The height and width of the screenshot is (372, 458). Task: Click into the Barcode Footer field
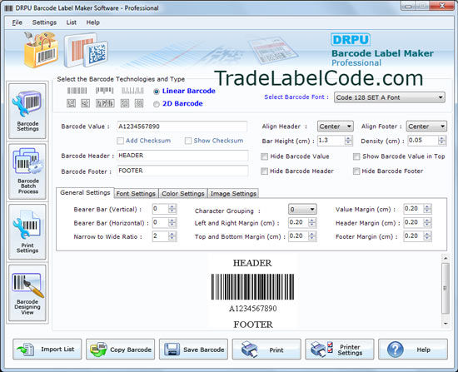[x=182, y=171]
